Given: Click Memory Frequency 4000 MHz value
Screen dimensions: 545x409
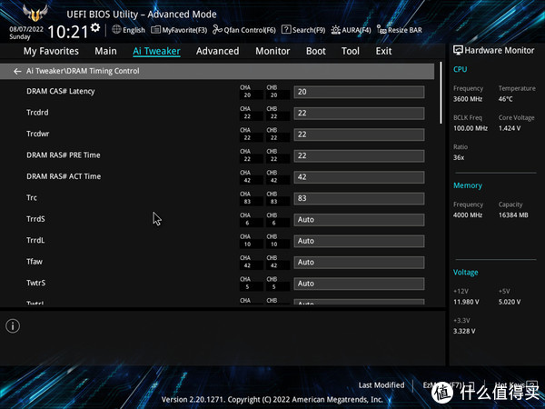Looking at the screenshot, I should [x=468, y=215].
